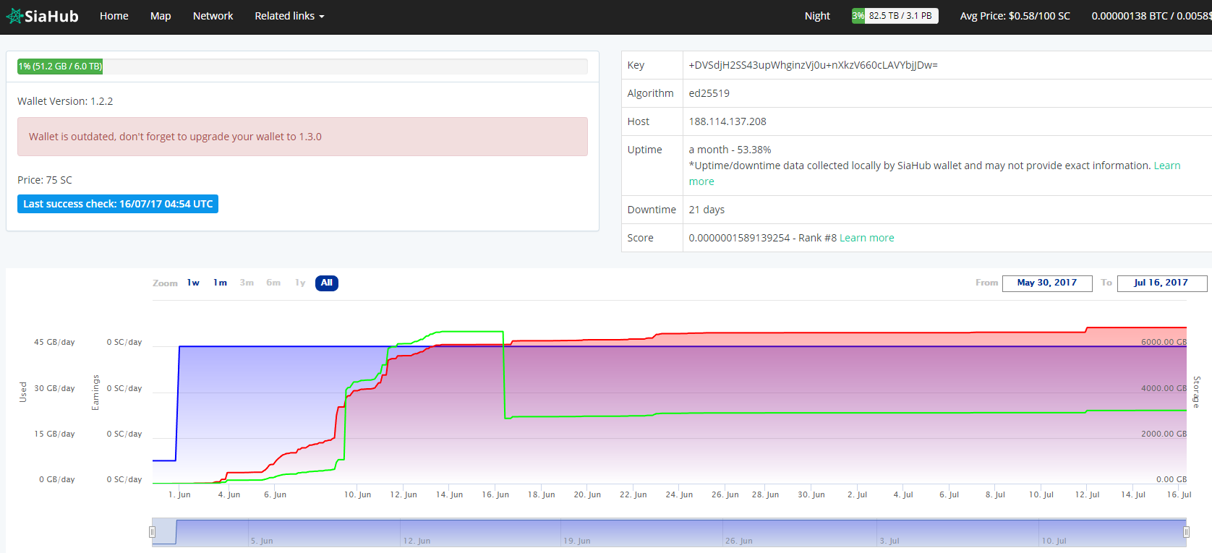Click the SiaHub logo icon
This screenshot has width=1212, height=553.
tap(14, 16)
